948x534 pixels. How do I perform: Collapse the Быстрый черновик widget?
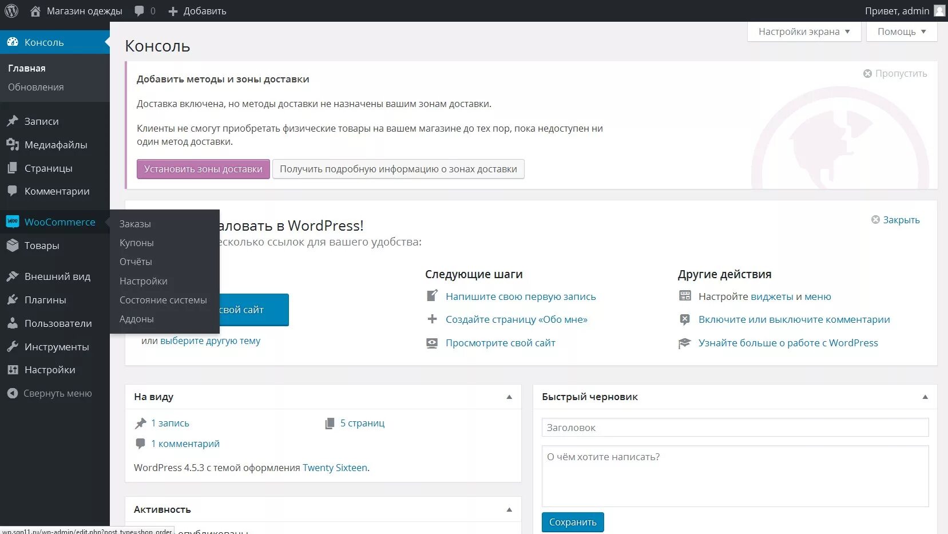click(x=925, y=397)
